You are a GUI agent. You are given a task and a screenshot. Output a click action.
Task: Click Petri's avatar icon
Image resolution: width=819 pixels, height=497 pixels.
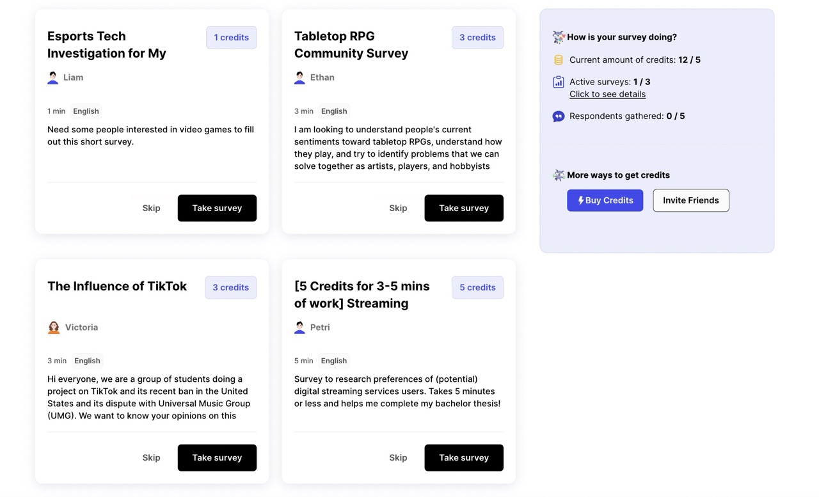coord(299,327)
